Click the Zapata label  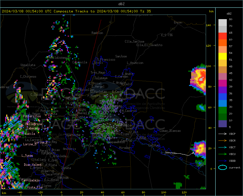click(x=66, y=168)
